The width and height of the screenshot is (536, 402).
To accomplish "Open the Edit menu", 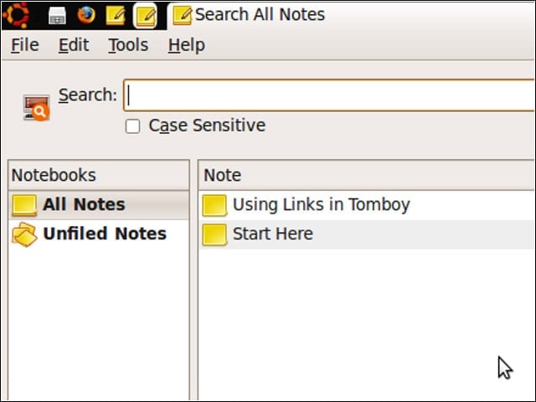I will click(x=74, y=45).
